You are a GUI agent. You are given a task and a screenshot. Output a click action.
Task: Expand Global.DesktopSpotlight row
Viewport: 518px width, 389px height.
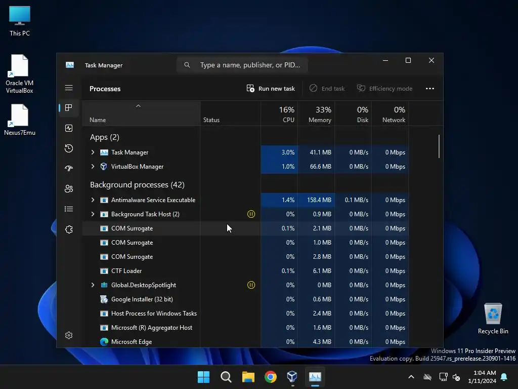click(x=93, y=285)
